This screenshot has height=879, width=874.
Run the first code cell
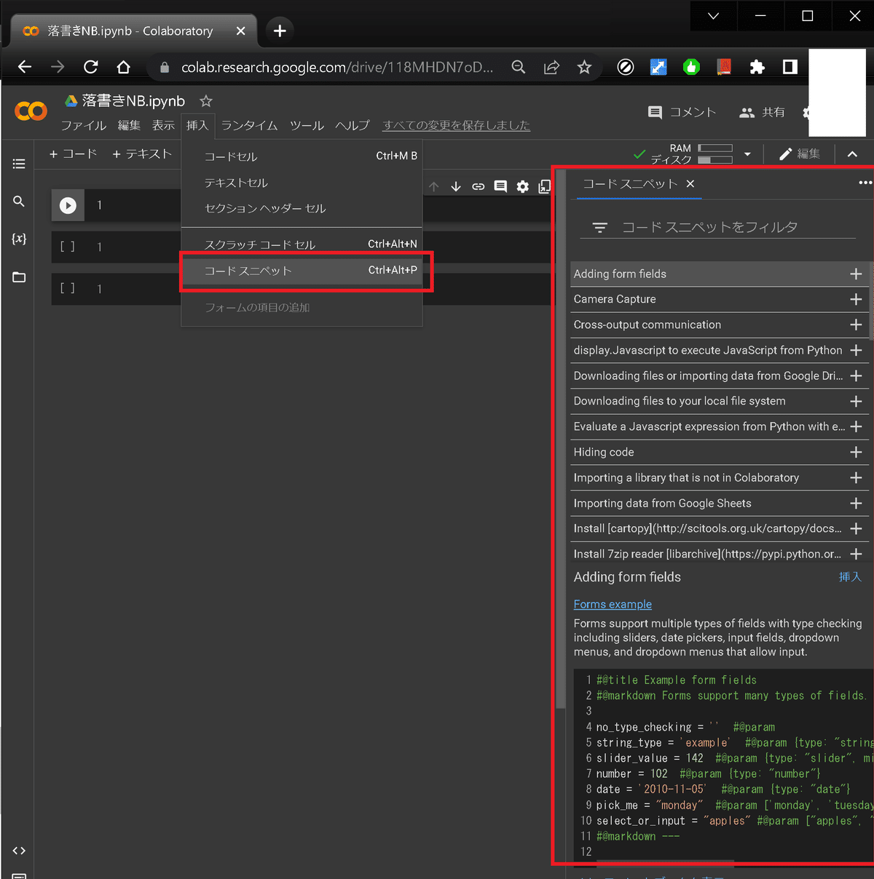click(67, 205)
